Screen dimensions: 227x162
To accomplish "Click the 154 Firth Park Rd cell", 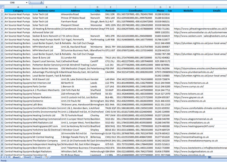I will pos(75,90).
